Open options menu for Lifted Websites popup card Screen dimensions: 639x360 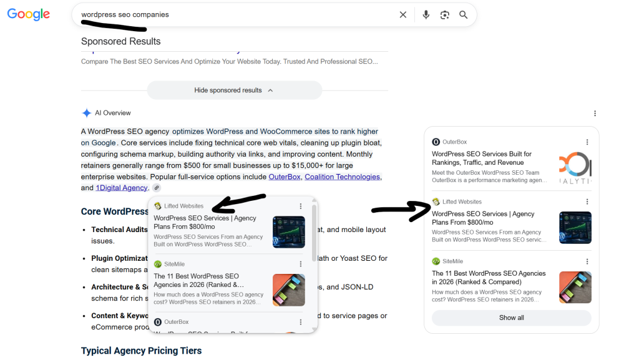[301, 206]
